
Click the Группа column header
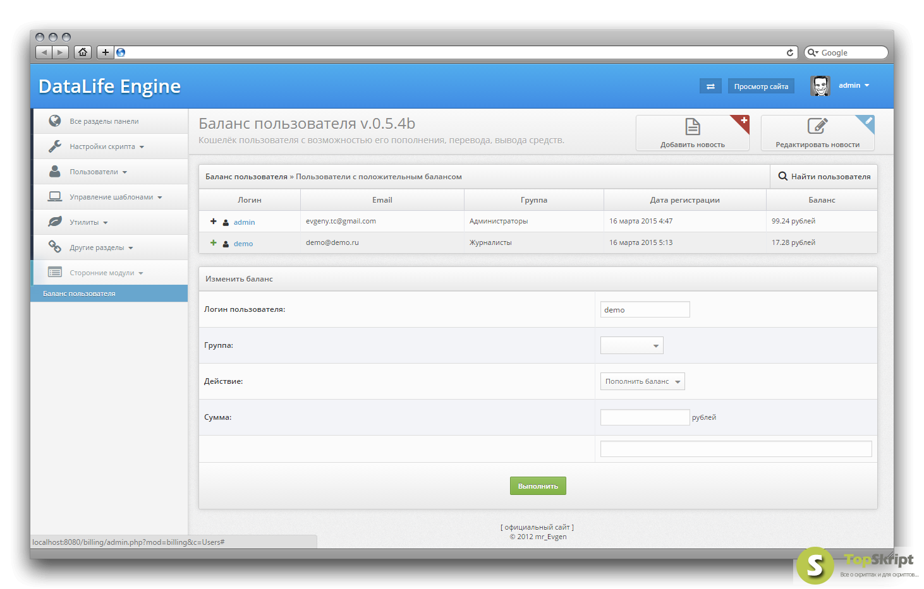(534, 200)
